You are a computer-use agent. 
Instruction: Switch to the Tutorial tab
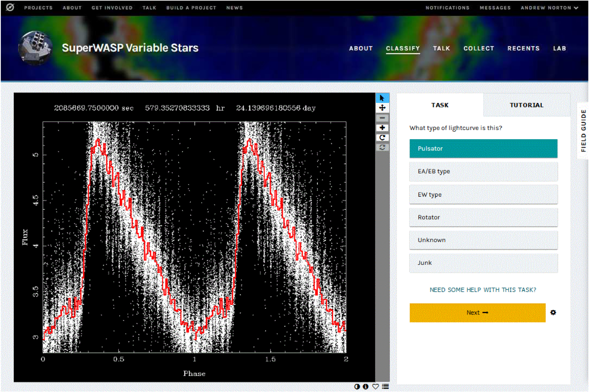point(526,105)
